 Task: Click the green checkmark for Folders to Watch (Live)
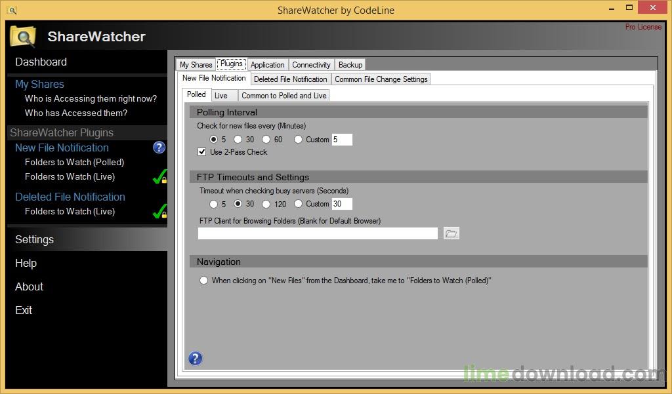(159, 176)
